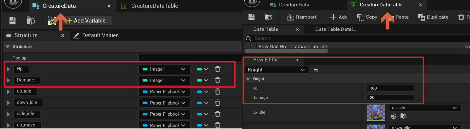Open Paper Flipbook type dropdown for up_idle
The image size is (470, 129).
(x=164, y=92)
